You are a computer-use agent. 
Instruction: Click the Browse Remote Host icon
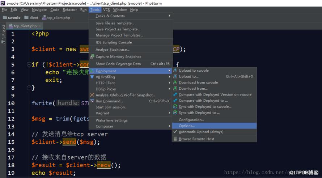point(175,139)
